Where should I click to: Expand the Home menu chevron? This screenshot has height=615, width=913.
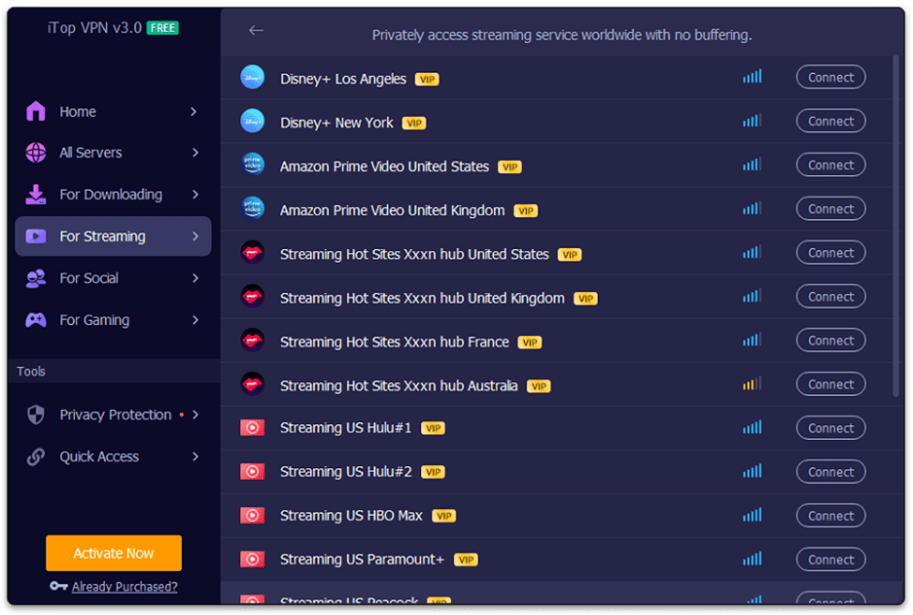[194, 111]
